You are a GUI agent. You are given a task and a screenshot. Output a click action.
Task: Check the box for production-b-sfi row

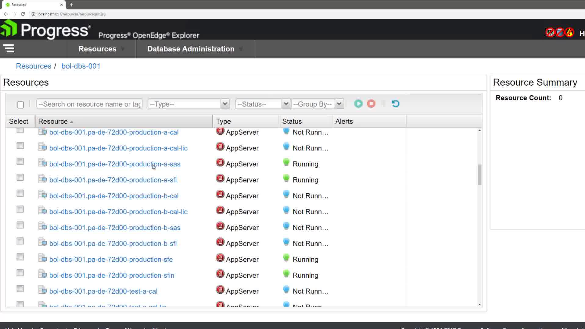[20, 241]
